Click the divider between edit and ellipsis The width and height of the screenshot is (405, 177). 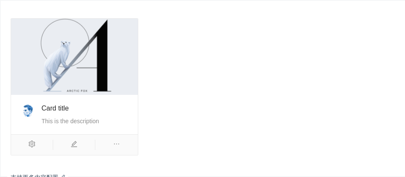coord(95,145)
